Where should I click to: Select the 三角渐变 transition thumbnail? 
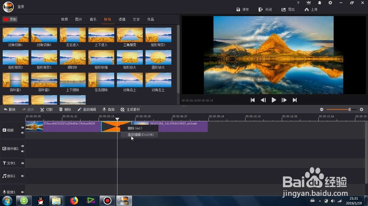130,35
